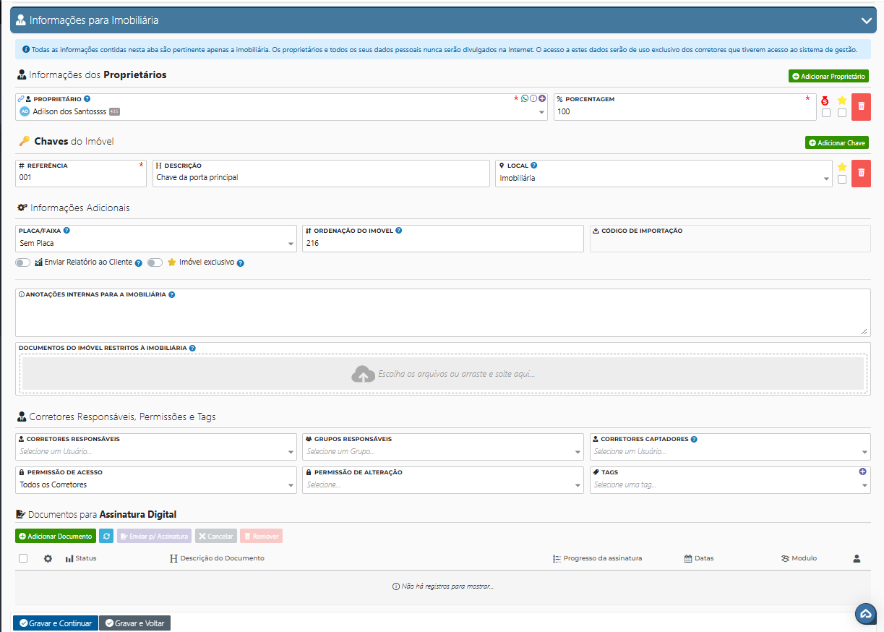
Task: Click the purple plus icon above Tags
Action: pos(862,471)
